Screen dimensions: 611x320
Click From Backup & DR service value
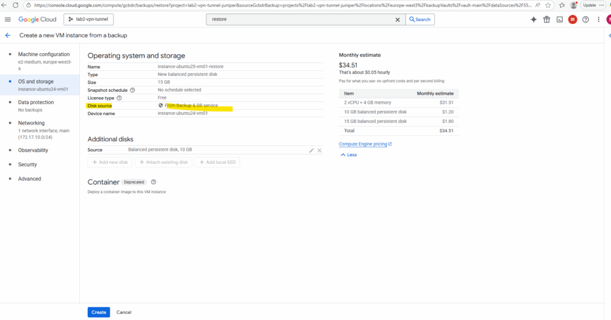191,105
